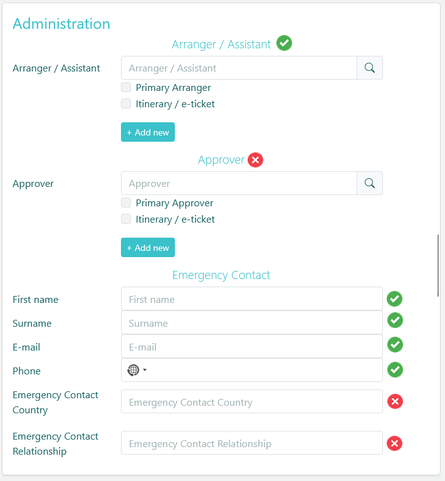This screenshot has height=481, width=445.
Task: Enable the Primary Arranger checkbox
Action: pyautogui.click(x=126, y=88)
